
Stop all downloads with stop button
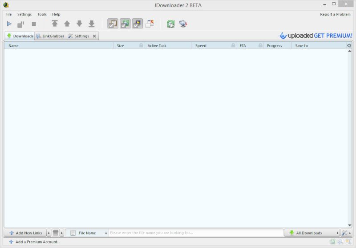[34, 24]
